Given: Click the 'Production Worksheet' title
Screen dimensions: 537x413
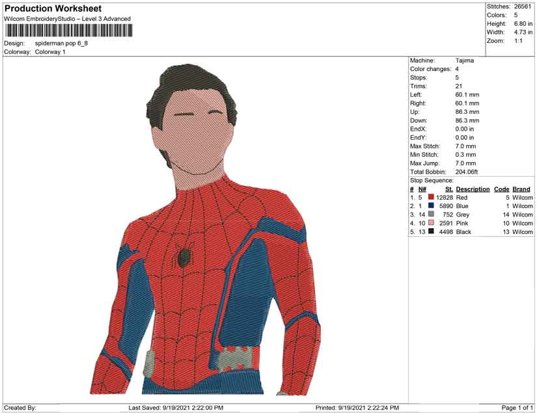Looking at the screenshot, I should pos(53,8).
